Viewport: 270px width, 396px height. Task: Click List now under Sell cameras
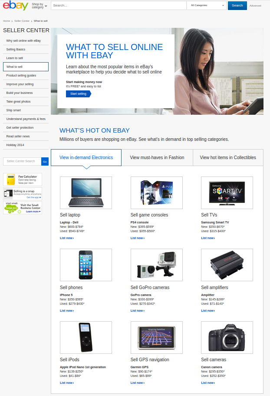coord(208,383)
